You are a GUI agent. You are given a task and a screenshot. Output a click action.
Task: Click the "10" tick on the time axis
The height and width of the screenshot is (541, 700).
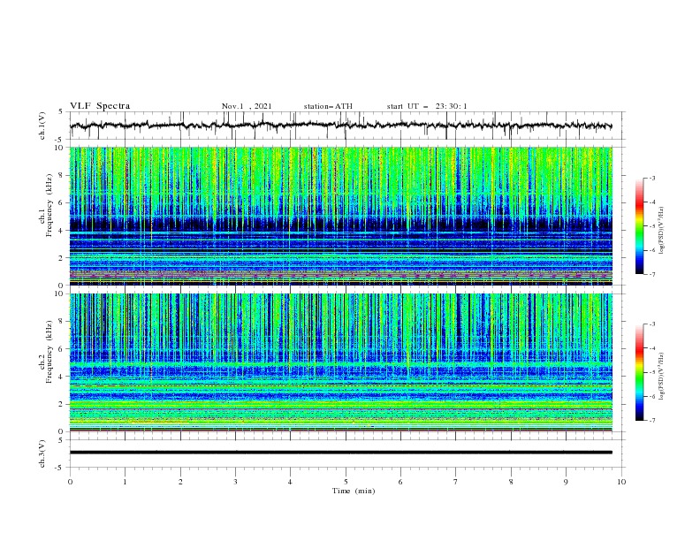click(x=621, y=482)
